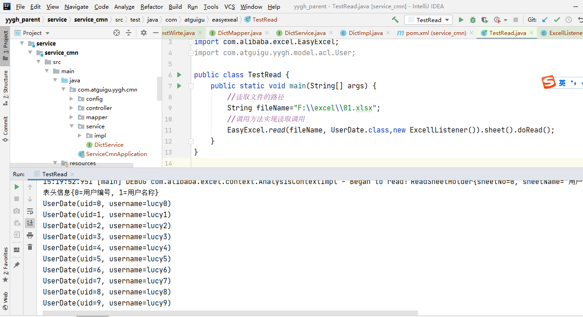The height and width of the screenshot is (317, 583).
Task: Collapse the service_cmn tree node
Action: 30,52
